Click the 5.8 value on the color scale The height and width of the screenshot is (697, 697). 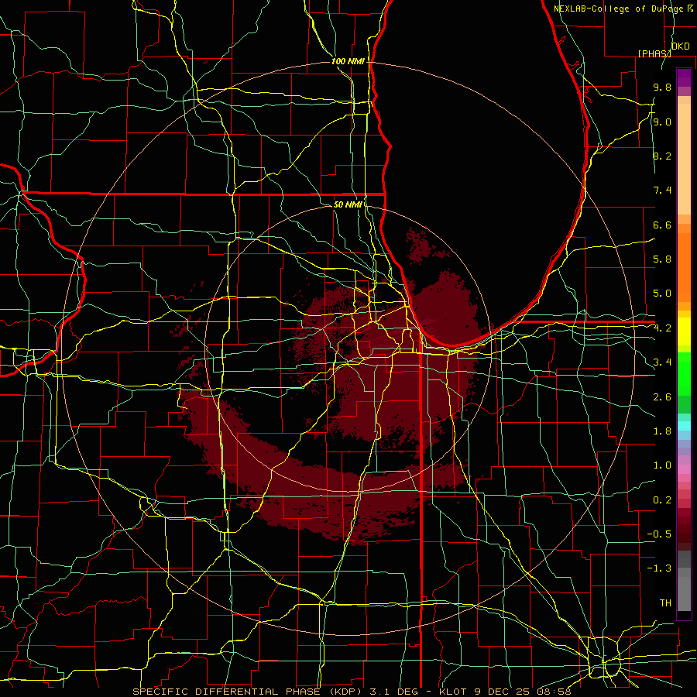click(662, 259)
